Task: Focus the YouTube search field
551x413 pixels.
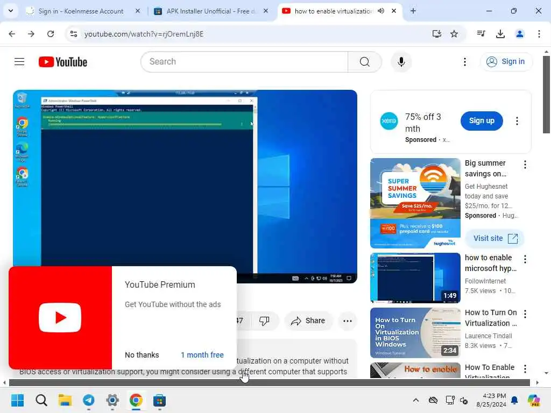Action: [x=244, y=62]
